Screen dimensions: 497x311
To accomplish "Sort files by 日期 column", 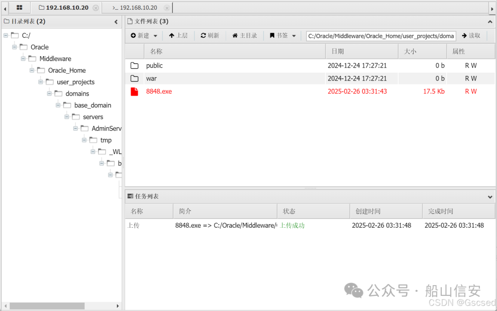I will pyautogui.click(x=362, y=52).
